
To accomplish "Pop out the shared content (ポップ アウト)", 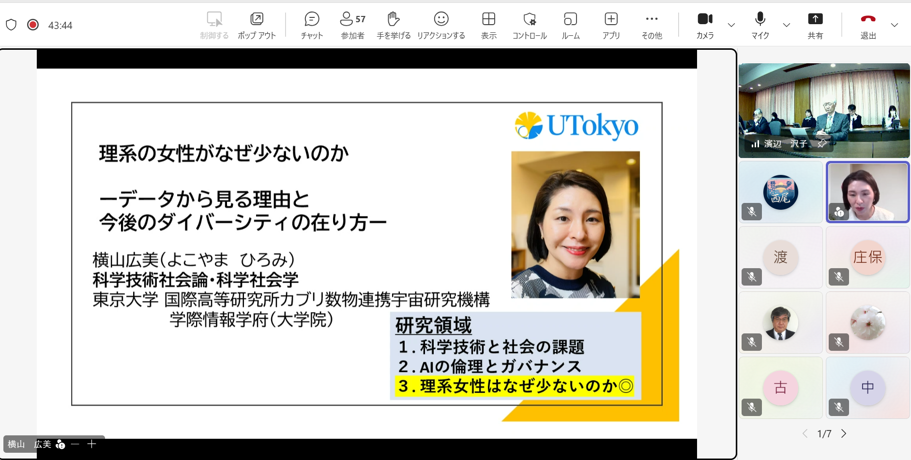I will pyautogui.click(x=257, y=25).
